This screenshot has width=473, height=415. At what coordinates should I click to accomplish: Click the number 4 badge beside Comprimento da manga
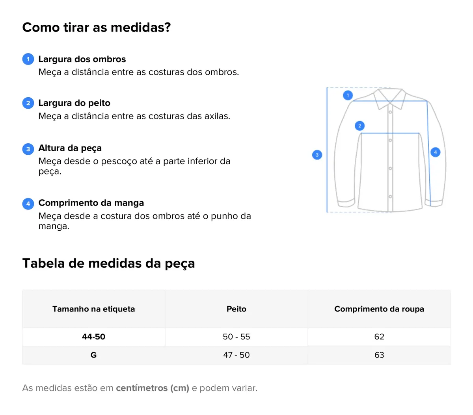click(28, 204)
